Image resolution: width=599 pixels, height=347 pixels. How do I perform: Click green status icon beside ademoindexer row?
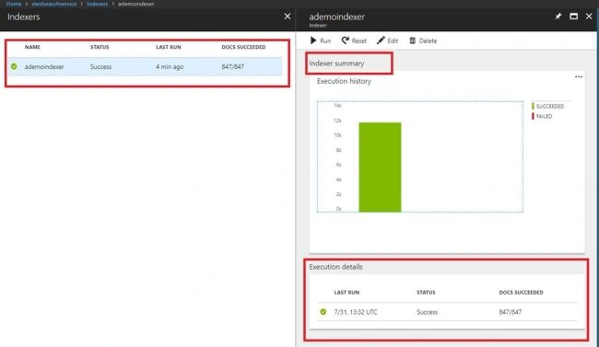pyautogui.click(x=14, y=66)
